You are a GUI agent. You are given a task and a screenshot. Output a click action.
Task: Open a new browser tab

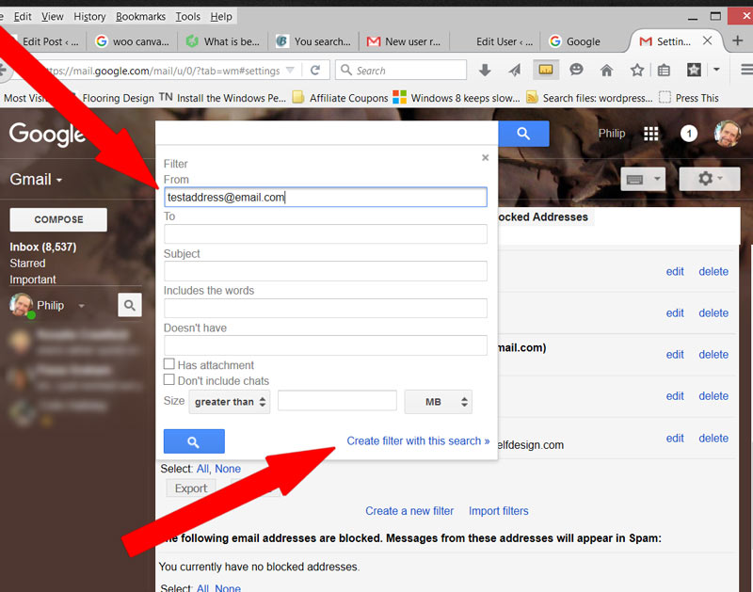[x=738, y=40]
